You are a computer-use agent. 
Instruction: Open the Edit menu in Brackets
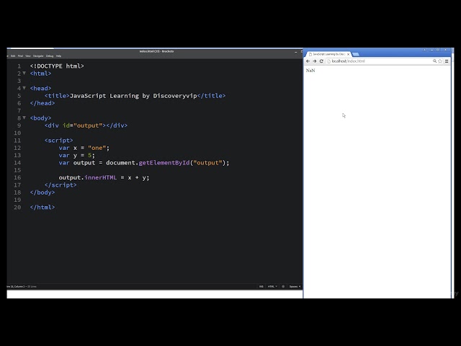(13, 56)
